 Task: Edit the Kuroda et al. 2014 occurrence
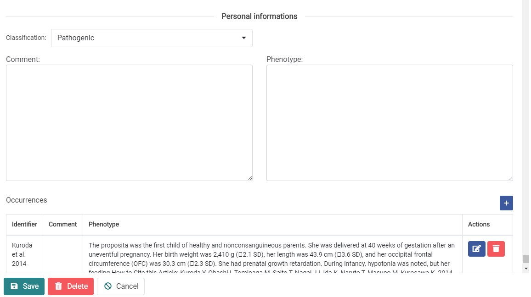[477, 249]
